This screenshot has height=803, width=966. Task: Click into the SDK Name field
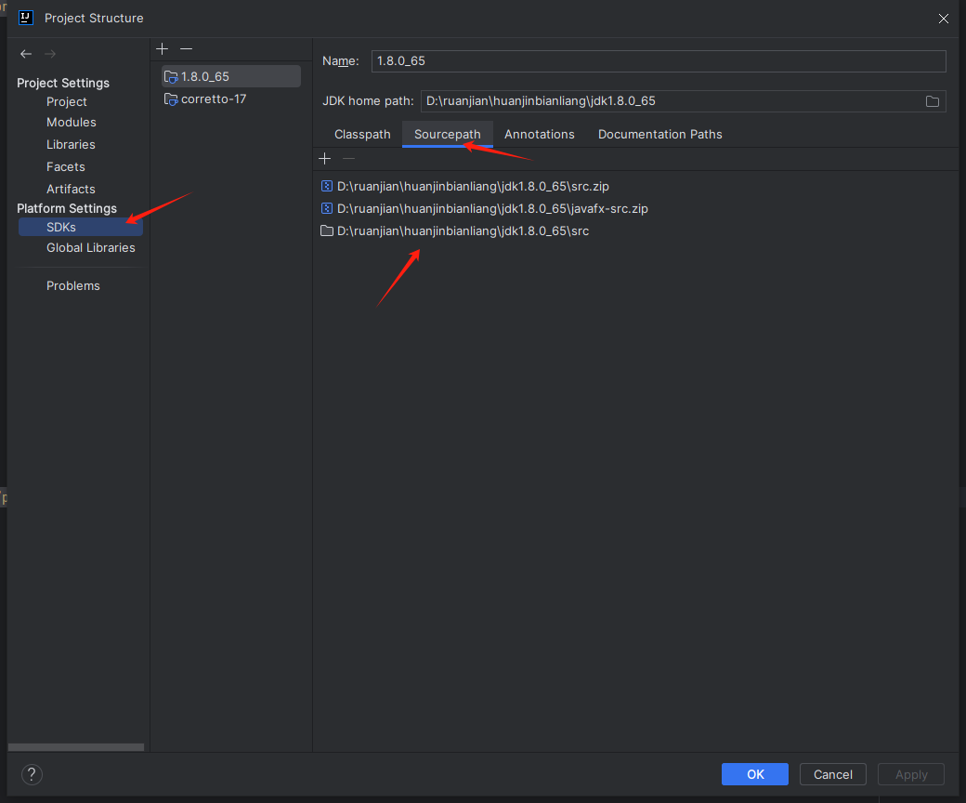(x=658, y=61)
